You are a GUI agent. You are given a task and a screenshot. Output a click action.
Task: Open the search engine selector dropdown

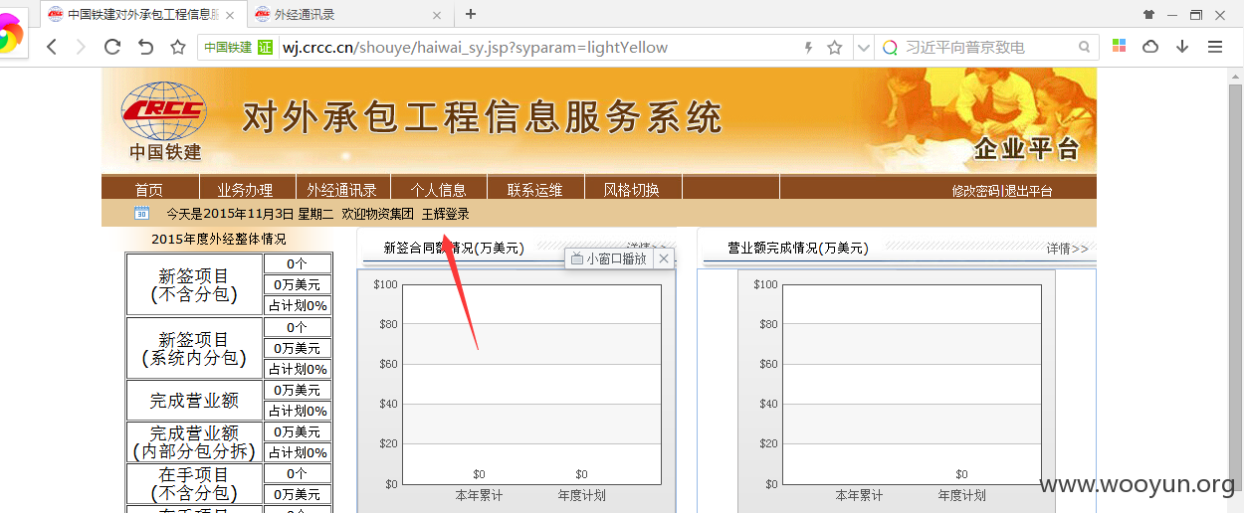(x=890, y=47)
